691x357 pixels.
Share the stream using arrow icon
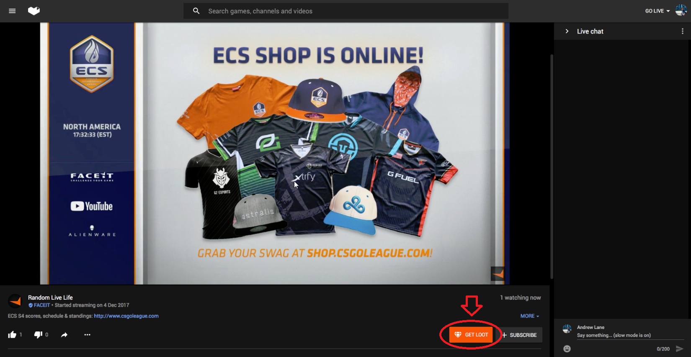pyautogui.click(x=64, y=335)
